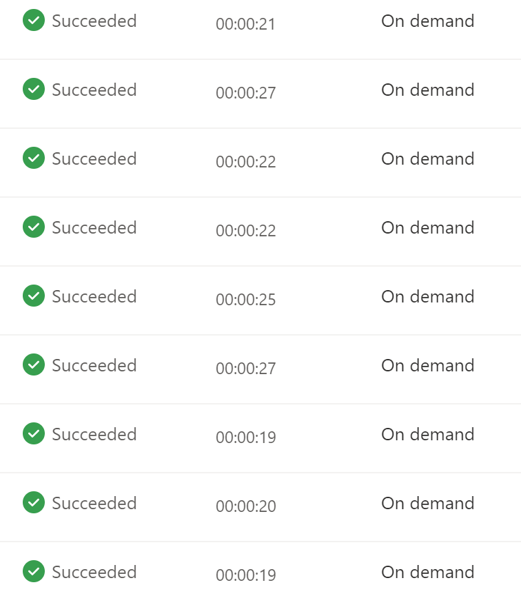Select the Succeeded label for the 00:00:20 run
This screenshot has width=521, height=596.
[x=94, y=503]
